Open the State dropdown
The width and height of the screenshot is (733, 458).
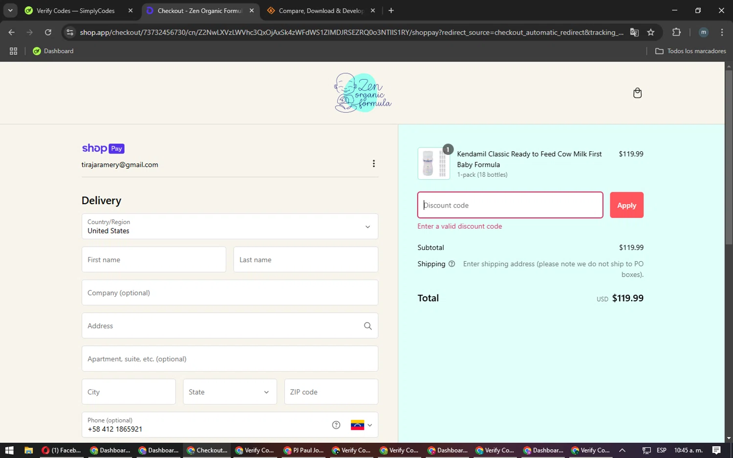230,392
